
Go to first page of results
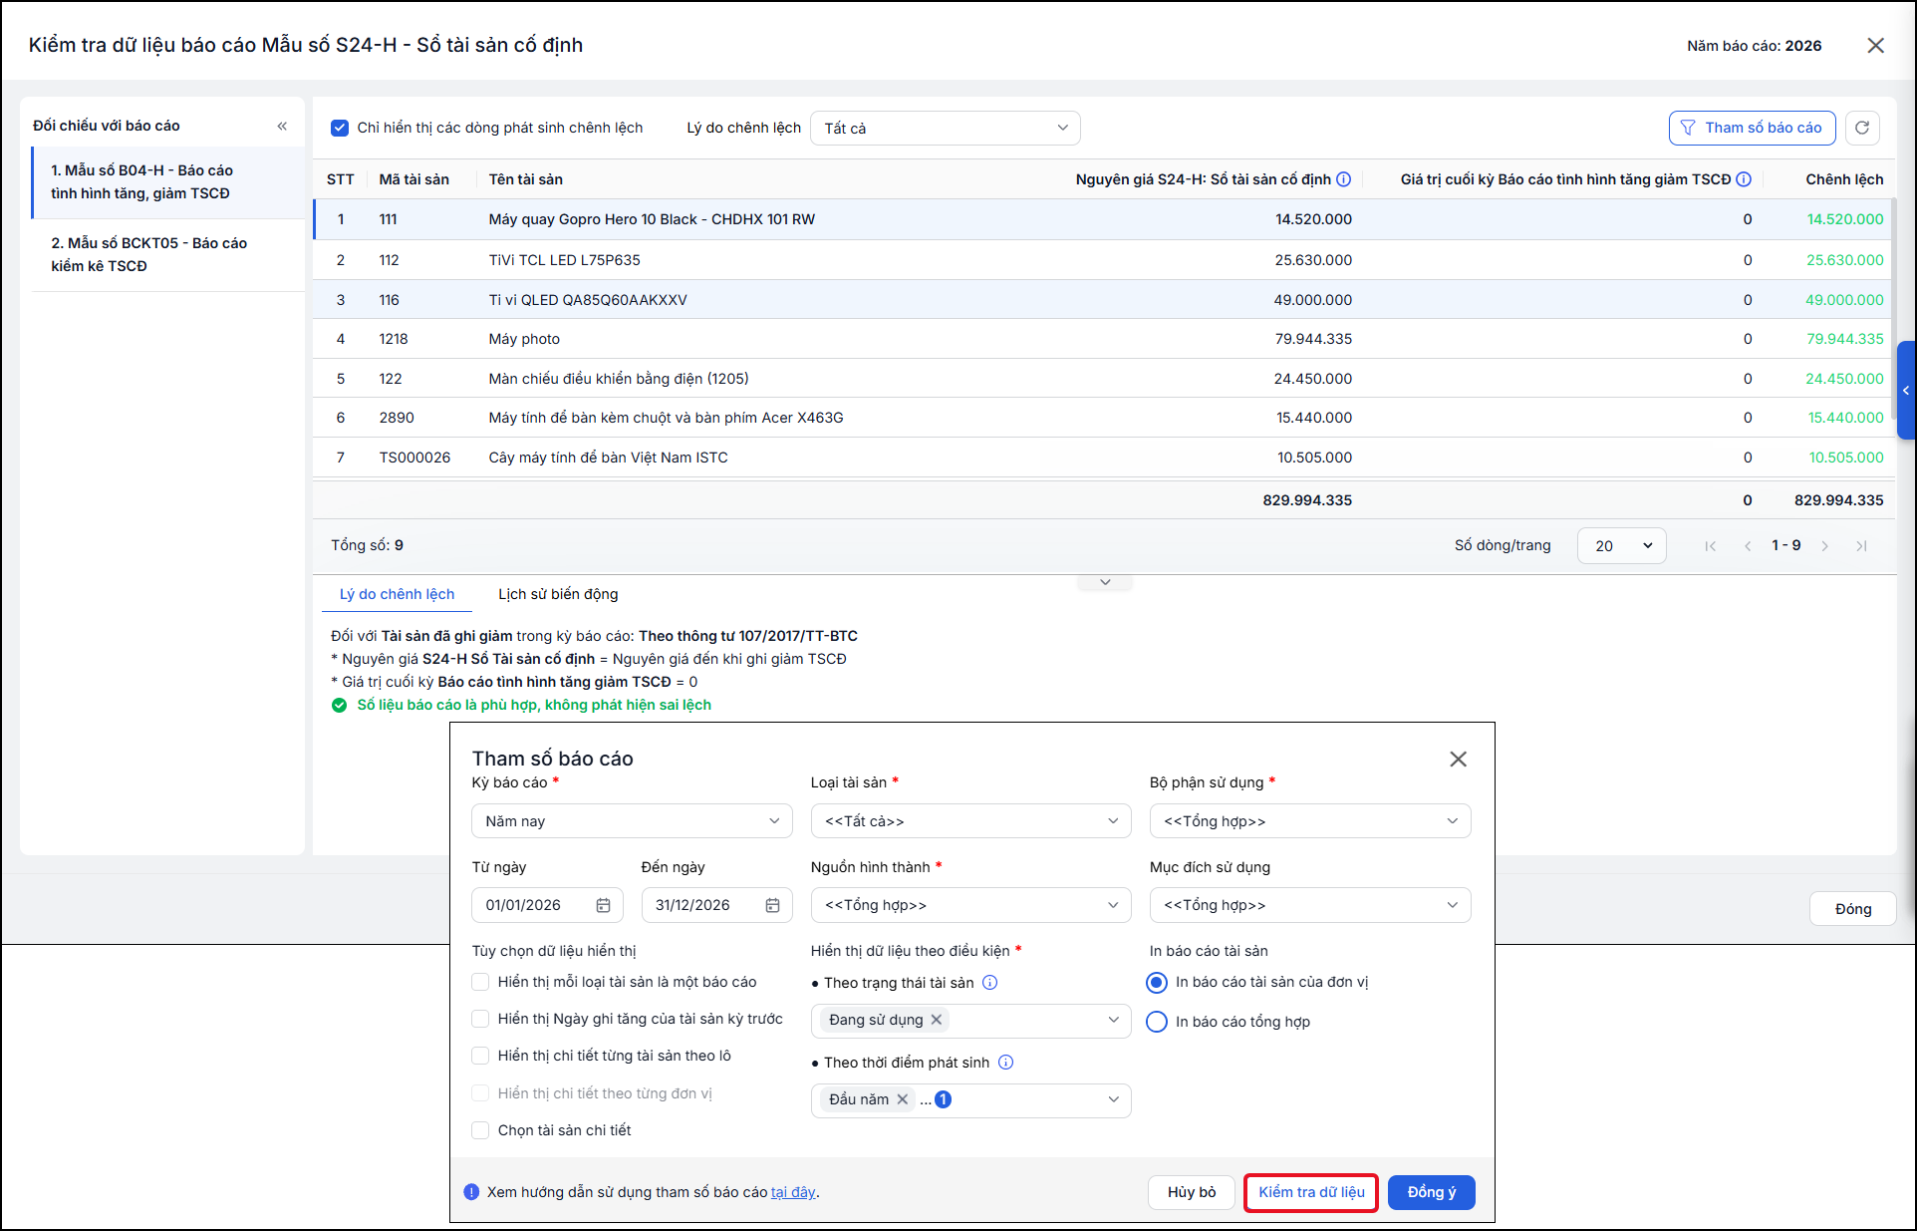[x=1710, y=546]
